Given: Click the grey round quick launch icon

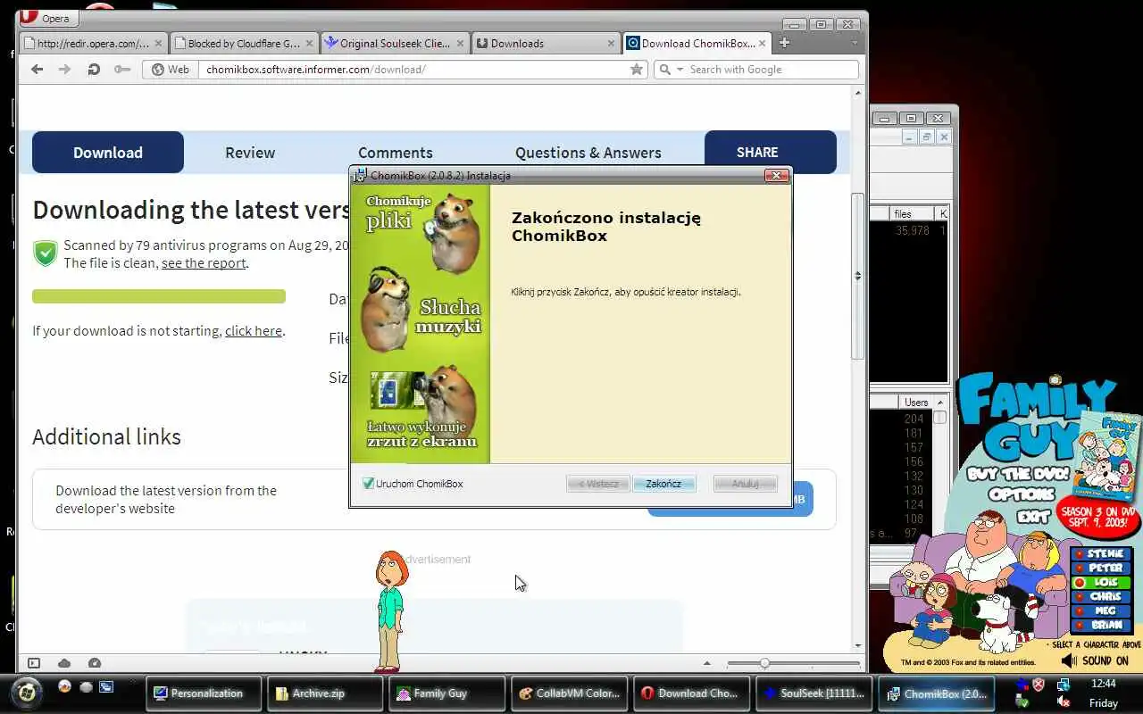Looking at the screenshot, I should pos(86,686).
